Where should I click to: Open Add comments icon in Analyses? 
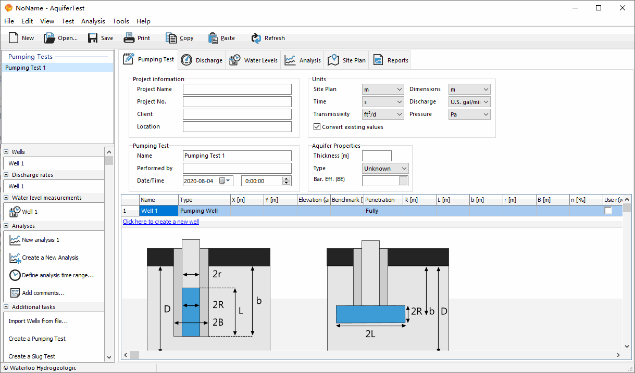(x=15, y=293)
